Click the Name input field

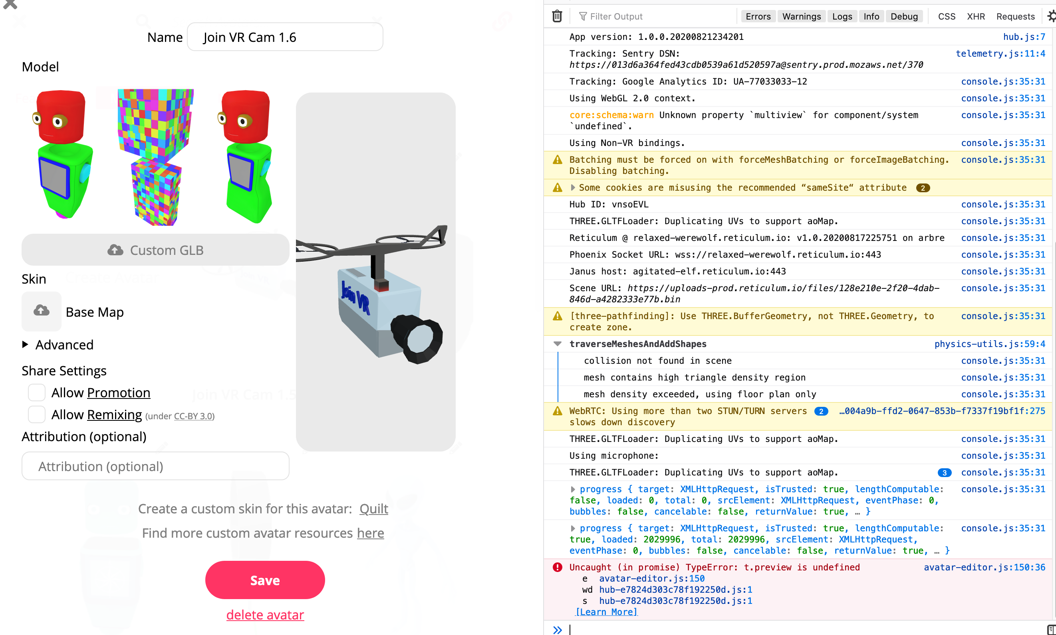coord(285,37)
